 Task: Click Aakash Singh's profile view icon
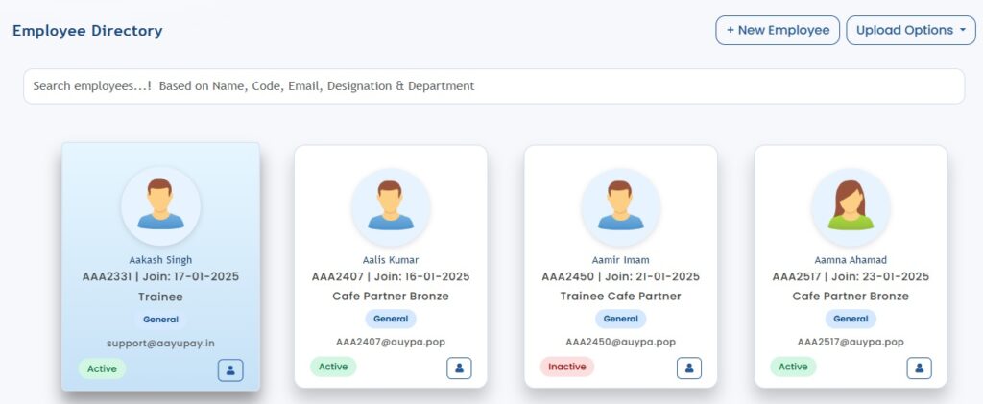click(x=230, y=369)
